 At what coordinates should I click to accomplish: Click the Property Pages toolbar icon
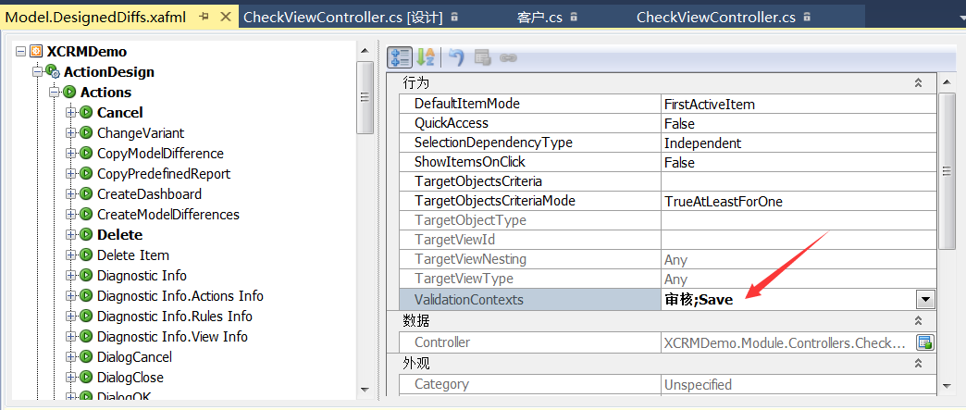(482, 58)
